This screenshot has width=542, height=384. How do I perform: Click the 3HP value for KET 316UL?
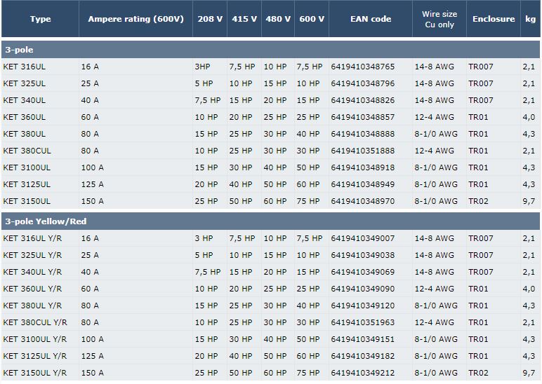pos(202,67)
